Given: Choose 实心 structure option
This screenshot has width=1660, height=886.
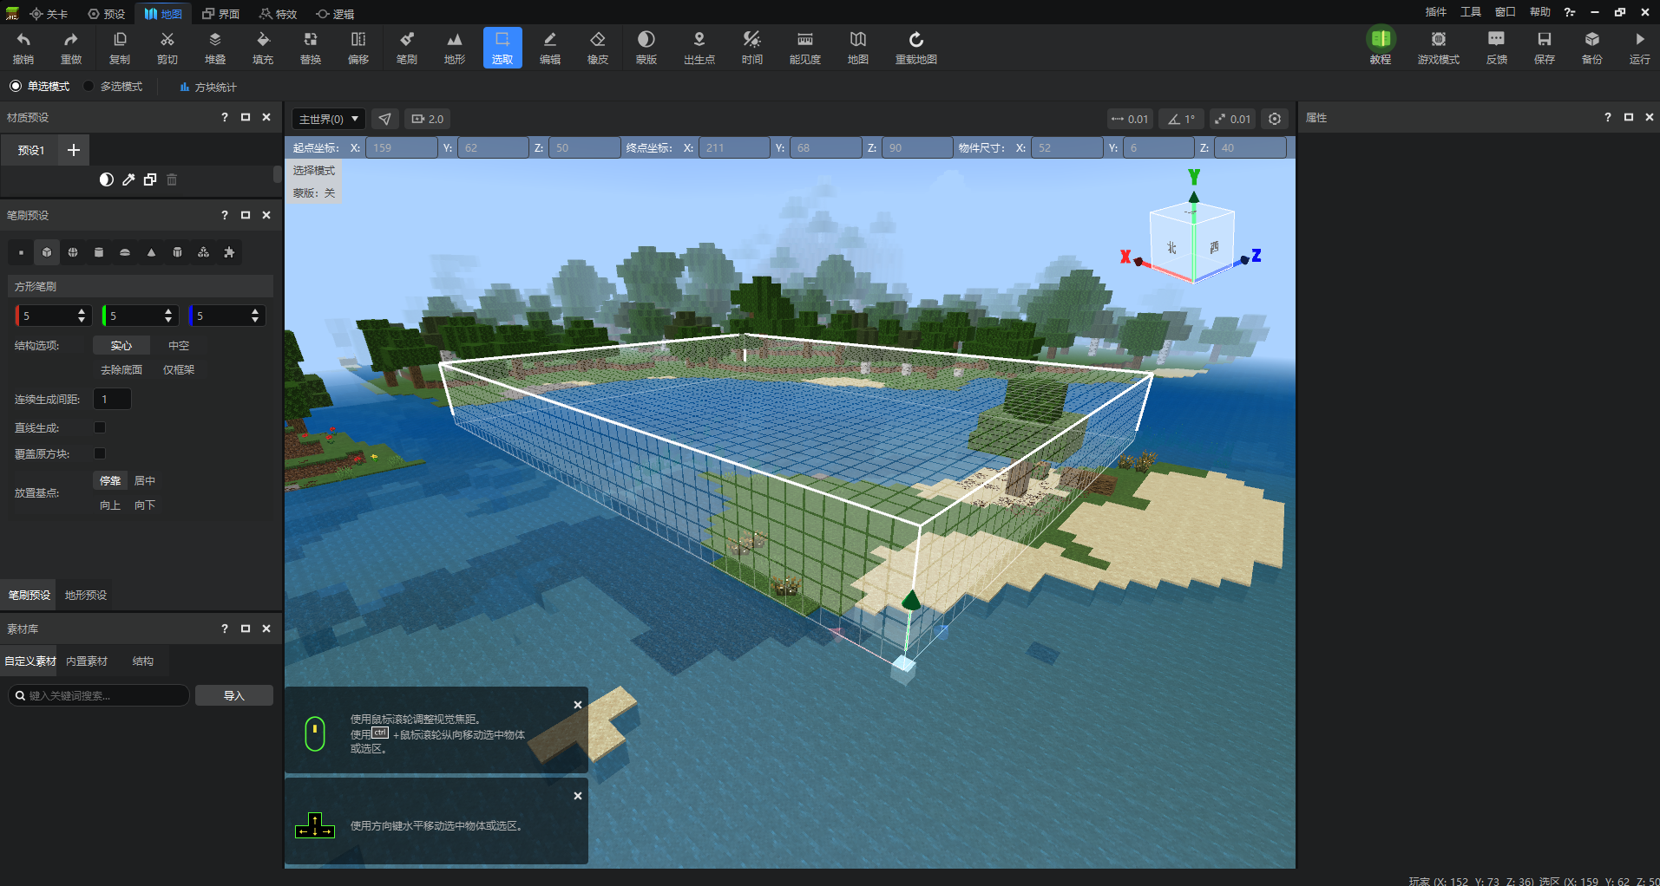Looking at the screenshot, I should [x=121, y=345].
